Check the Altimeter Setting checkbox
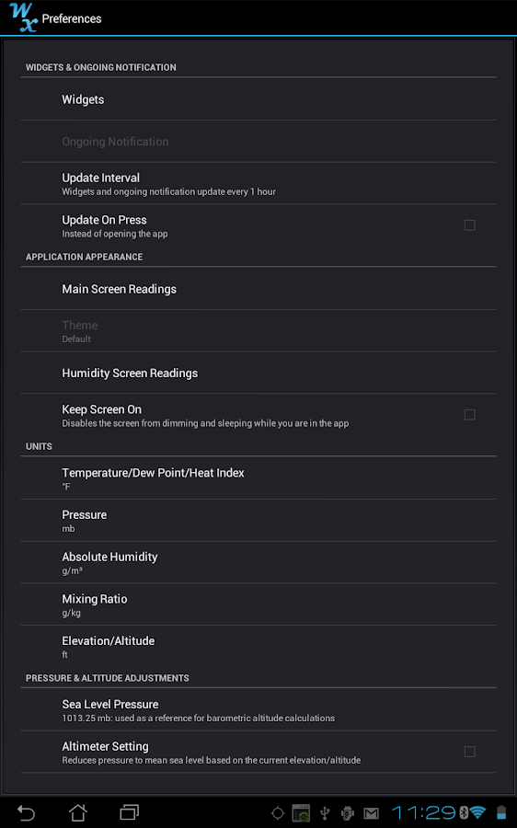Screen dimensions: 517x828 pos(469,752)
